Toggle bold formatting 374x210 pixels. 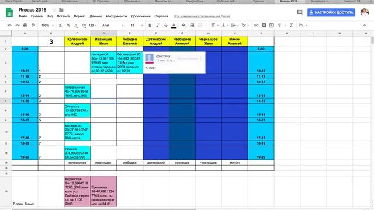coord(150,25)
